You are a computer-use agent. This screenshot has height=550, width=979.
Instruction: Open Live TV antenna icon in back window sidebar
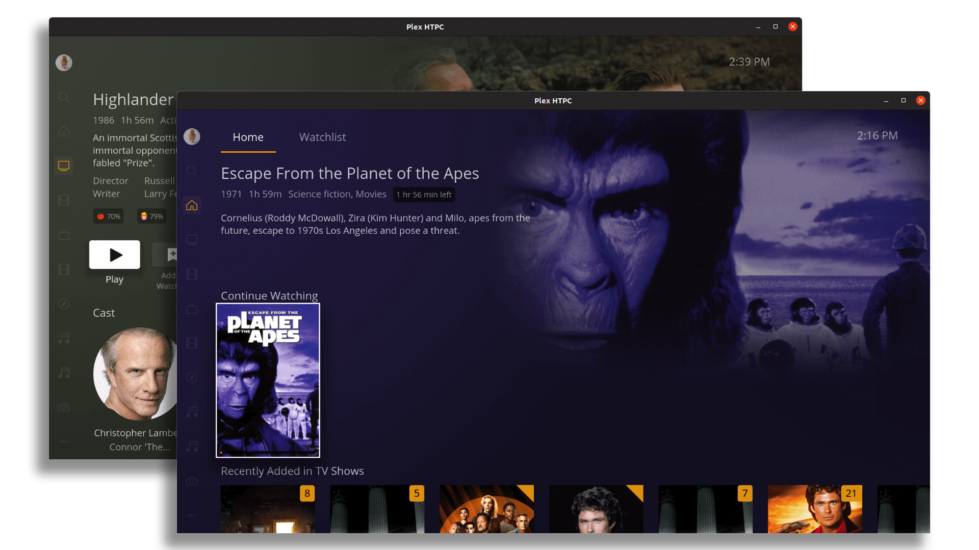click(64, 235)
